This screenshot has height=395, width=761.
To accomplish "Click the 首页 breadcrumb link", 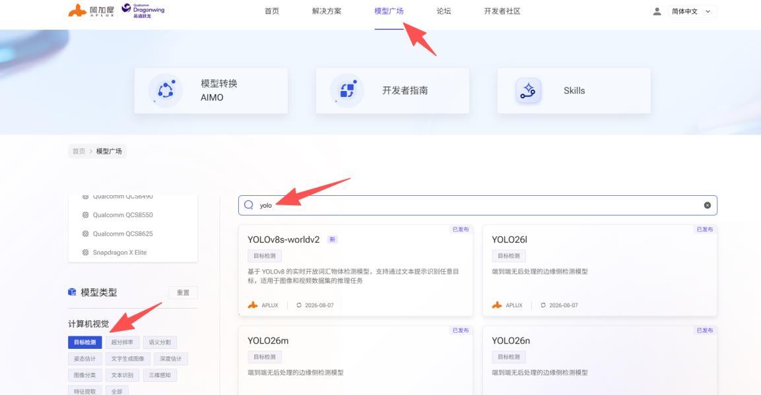I will click(79, 151).
